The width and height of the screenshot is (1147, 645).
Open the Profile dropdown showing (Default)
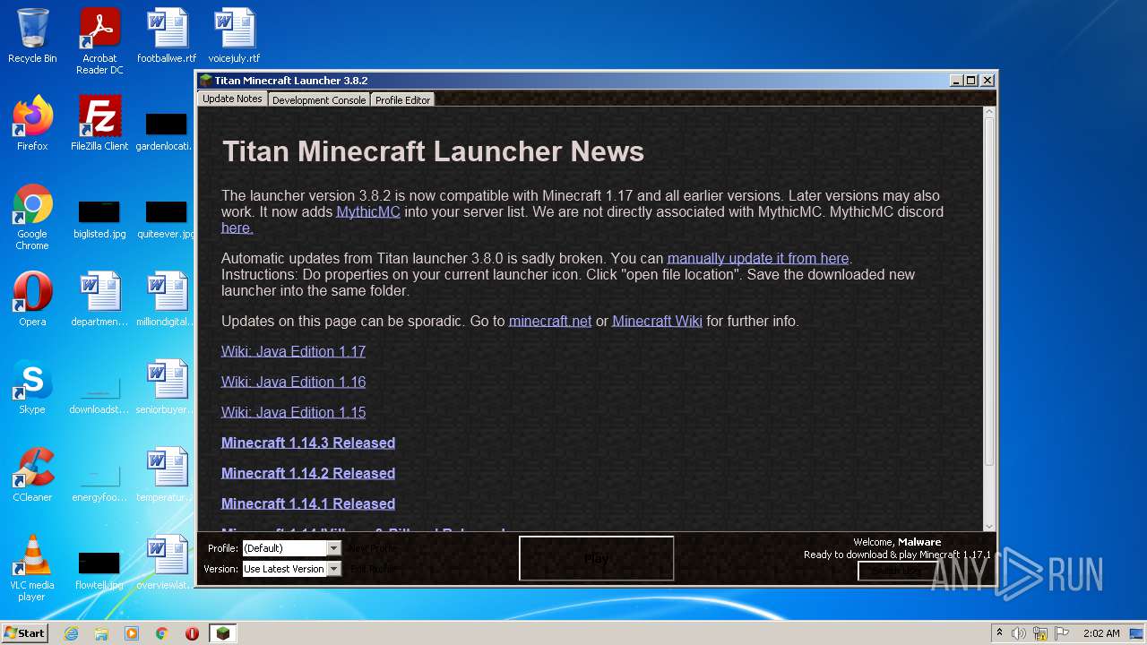292,548
